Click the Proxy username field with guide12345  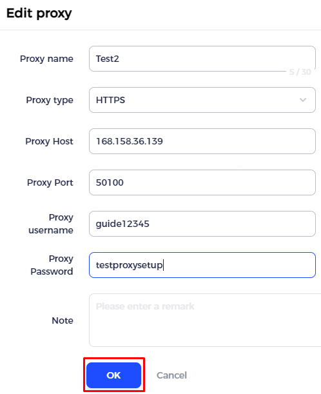202,224
